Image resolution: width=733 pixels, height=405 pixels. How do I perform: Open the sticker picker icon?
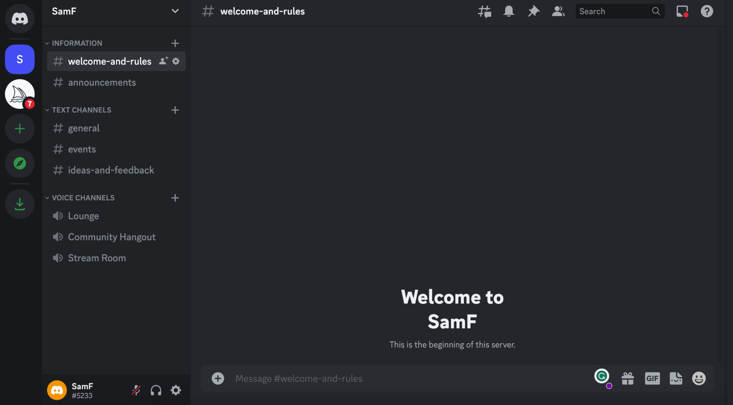point(676,378)
